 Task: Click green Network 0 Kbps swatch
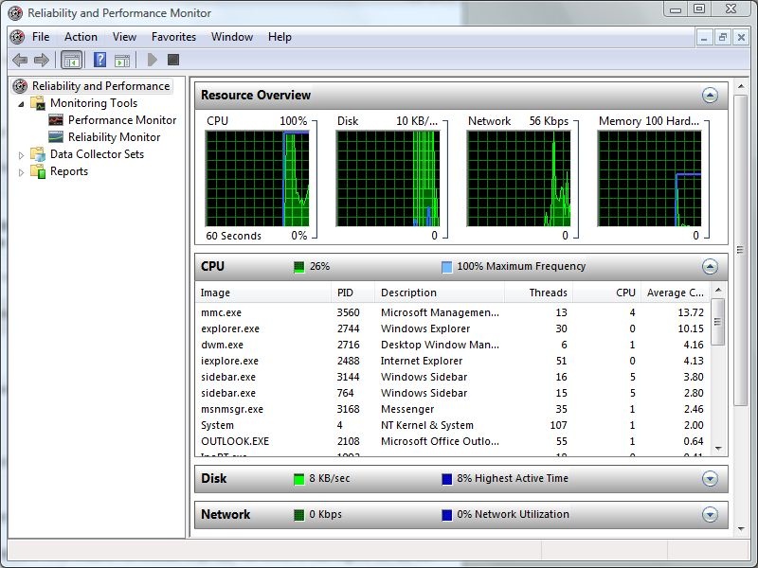pyautogui.click(x=299, y=515)
